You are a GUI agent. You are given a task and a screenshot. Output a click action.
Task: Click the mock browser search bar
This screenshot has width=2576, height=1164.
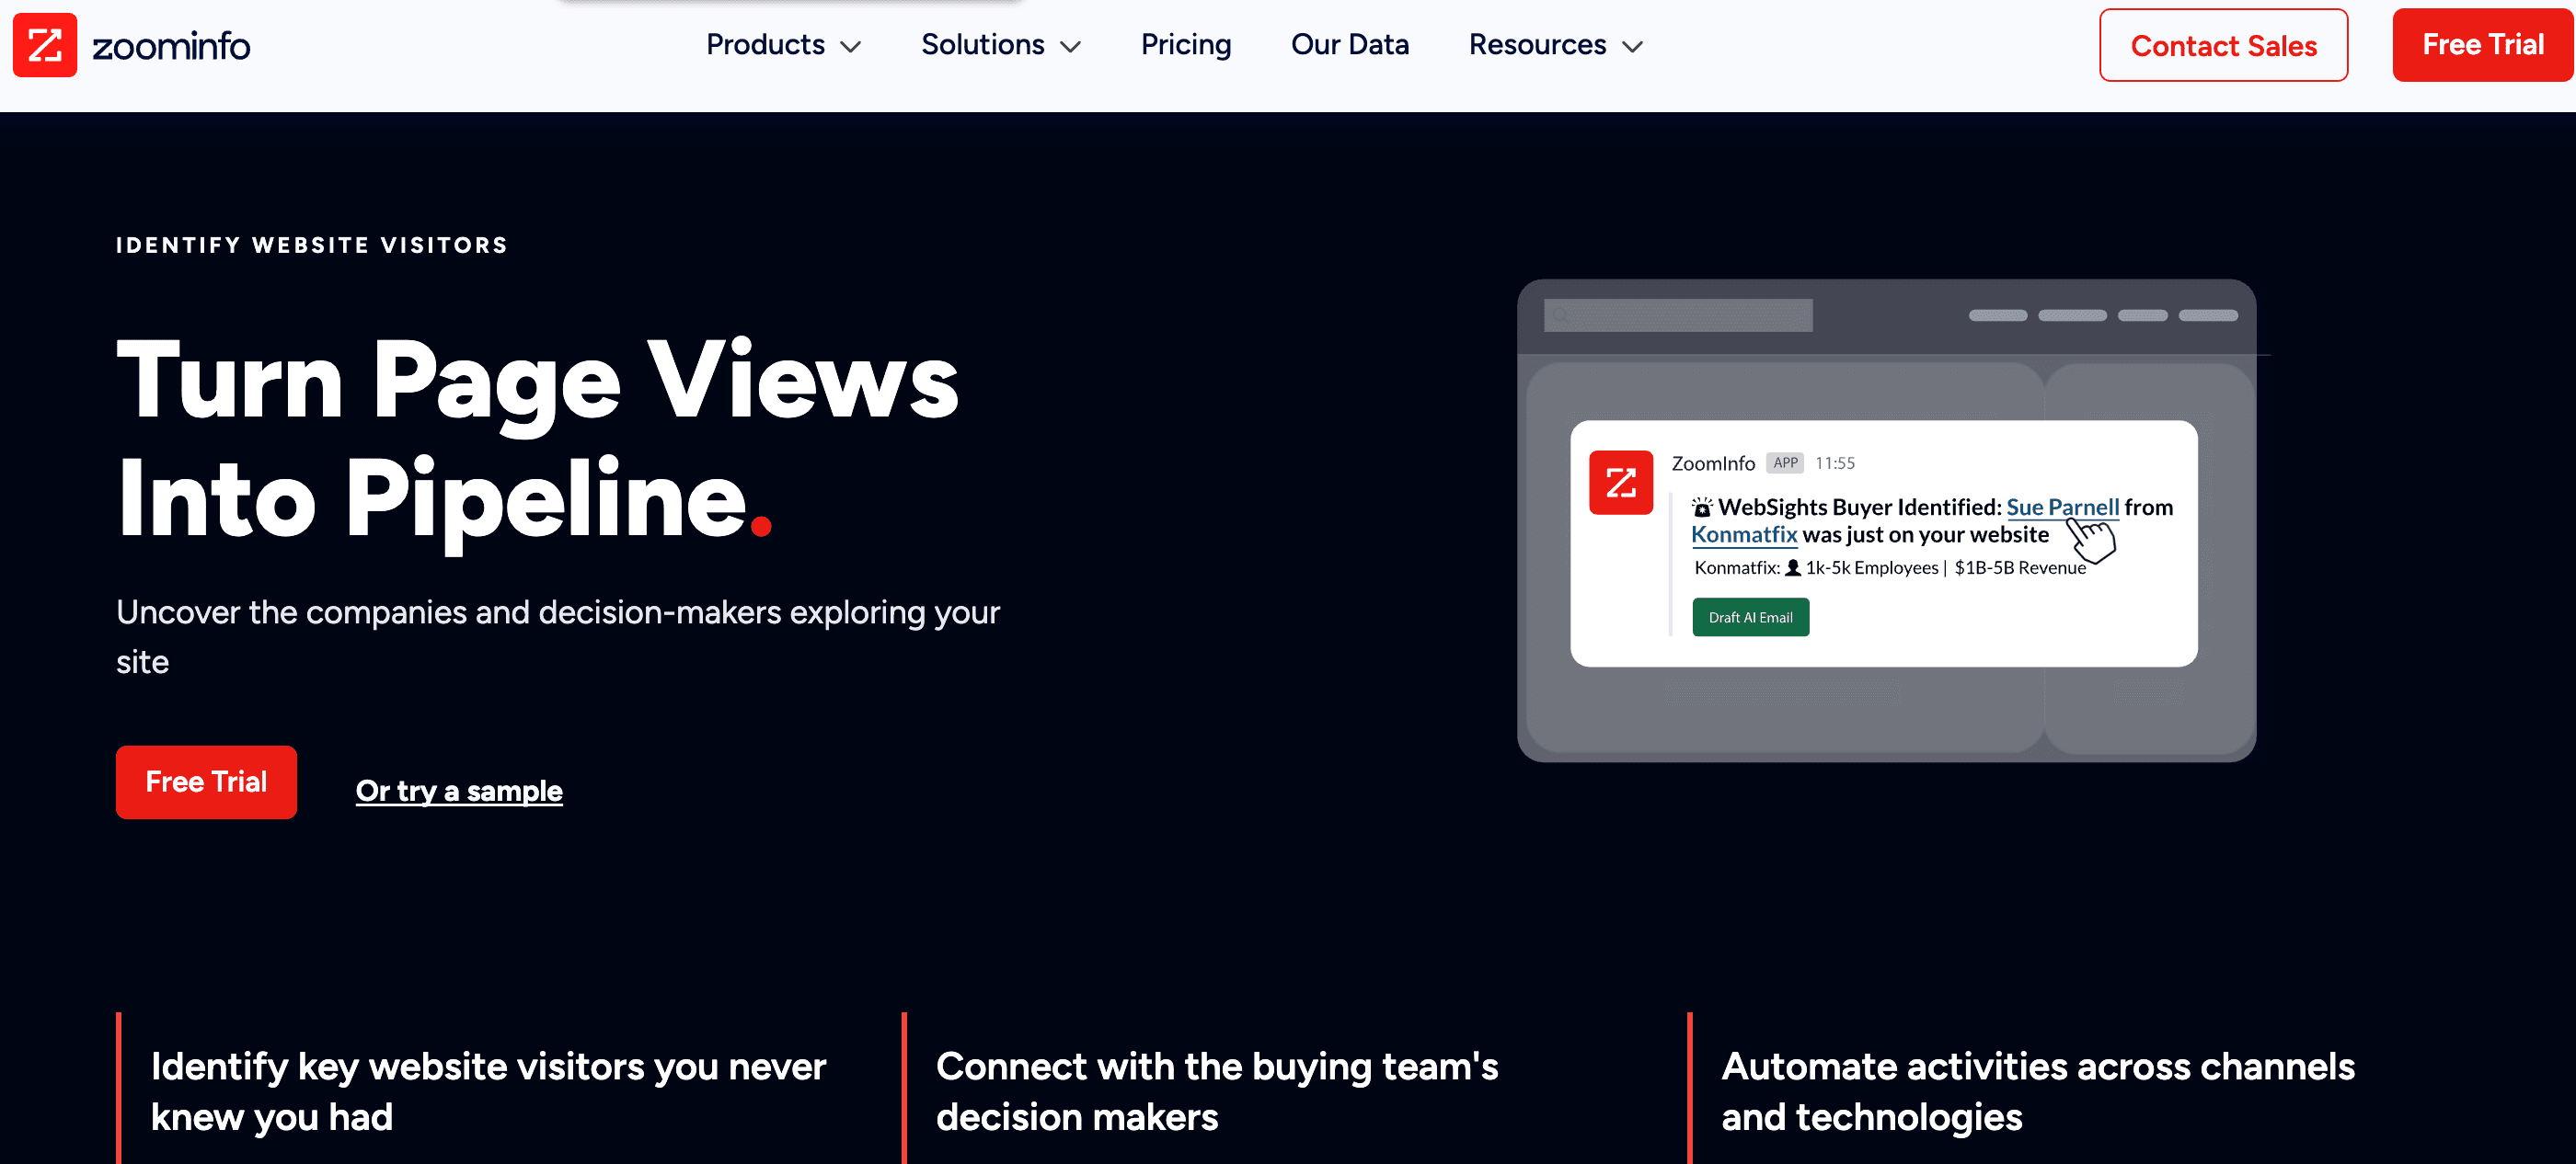[x=1677, y=314]
